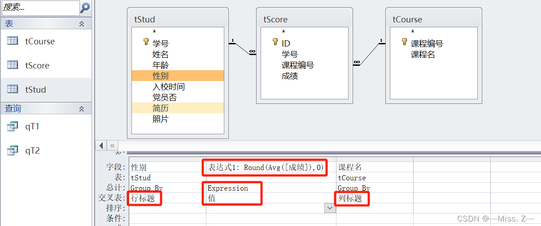Select 简历 field in tStud list
541x226 pixels.
coord(178,108)
